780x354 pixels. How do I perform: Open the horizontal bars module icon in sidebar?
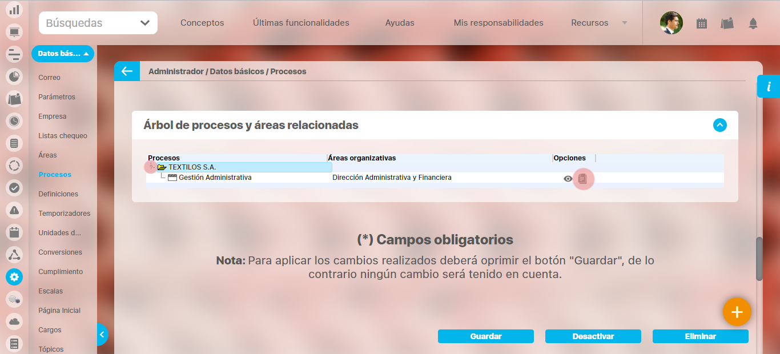point(14,54)
